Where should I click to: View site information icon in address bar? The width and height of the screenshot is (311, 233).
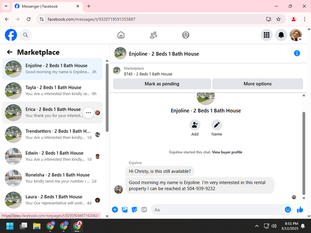pos(42,19)
